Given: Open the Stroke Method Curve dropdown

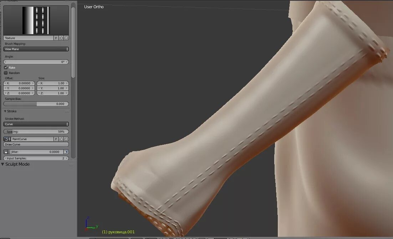Looking at the screenshot, I should coord(36,124).
